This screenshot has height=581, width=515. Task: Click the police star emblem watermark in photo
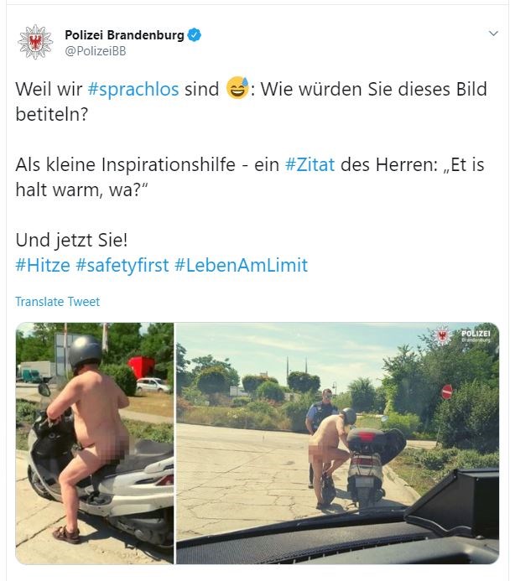coord(441,335)
